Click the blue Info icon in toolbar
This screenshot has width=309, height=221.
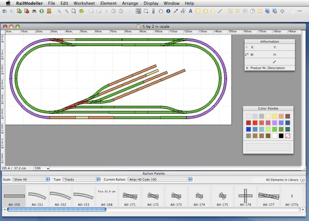tap(168, 11)
